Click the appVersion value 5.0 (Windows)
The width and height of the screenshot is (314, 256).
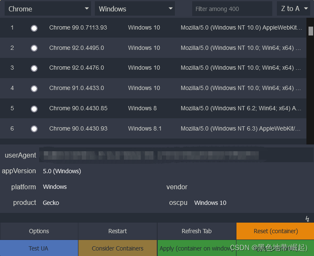click(x=62, y=171)
